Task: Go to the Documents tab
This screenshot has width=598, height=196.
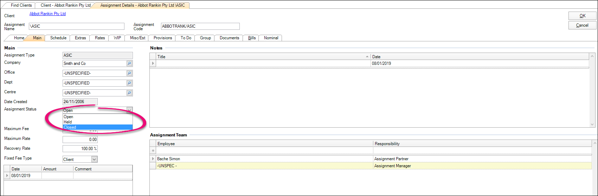Action: tap(229, 38)
